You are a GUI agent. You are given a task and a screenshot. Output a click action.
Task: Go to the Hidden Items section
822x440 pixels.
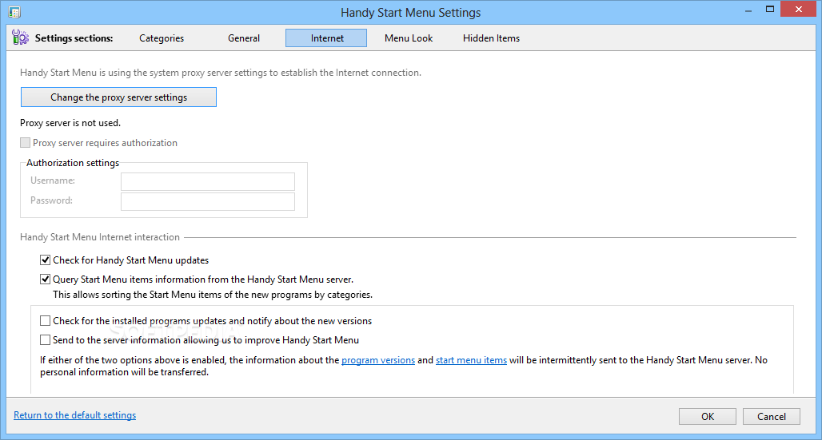[x=491, y=38]
